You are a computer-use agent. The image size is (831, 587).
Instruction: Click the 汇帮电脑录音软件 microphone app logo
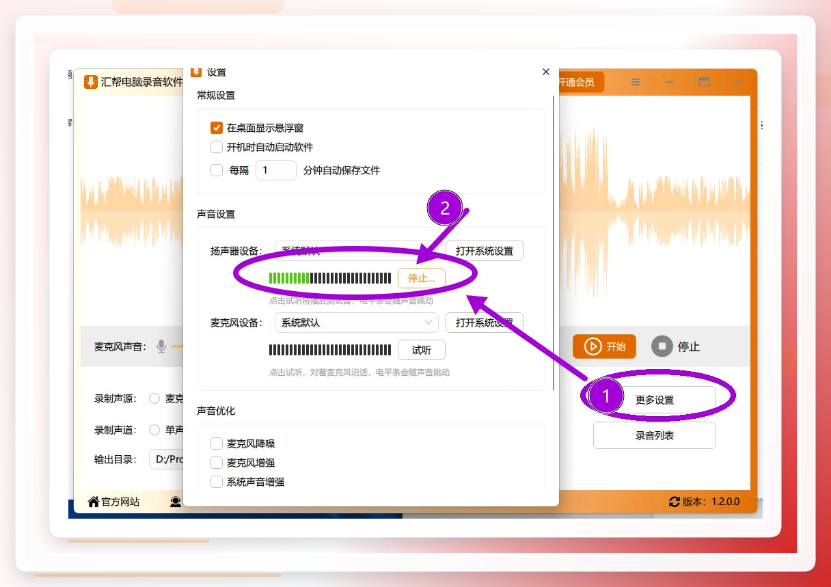point(90,82)
